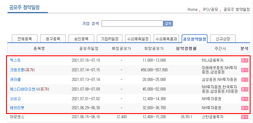Click NH투자증권 underwriter in 에브리봇 row
The height and width of the screenshot is (123, 253).
(x=211, y=108)
